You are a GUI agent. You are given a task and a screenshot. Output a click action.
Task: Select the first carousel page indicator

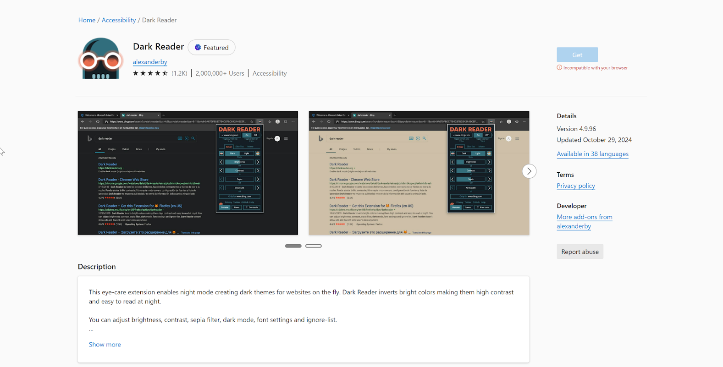pos(293,246)
